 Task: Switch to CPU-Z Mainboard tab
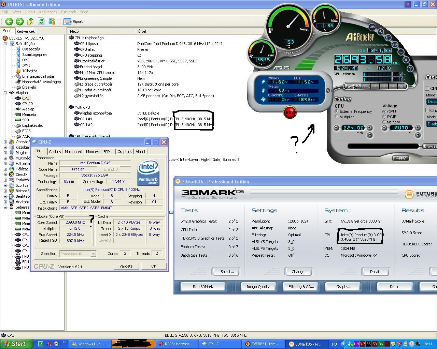[x=73, y=152]
